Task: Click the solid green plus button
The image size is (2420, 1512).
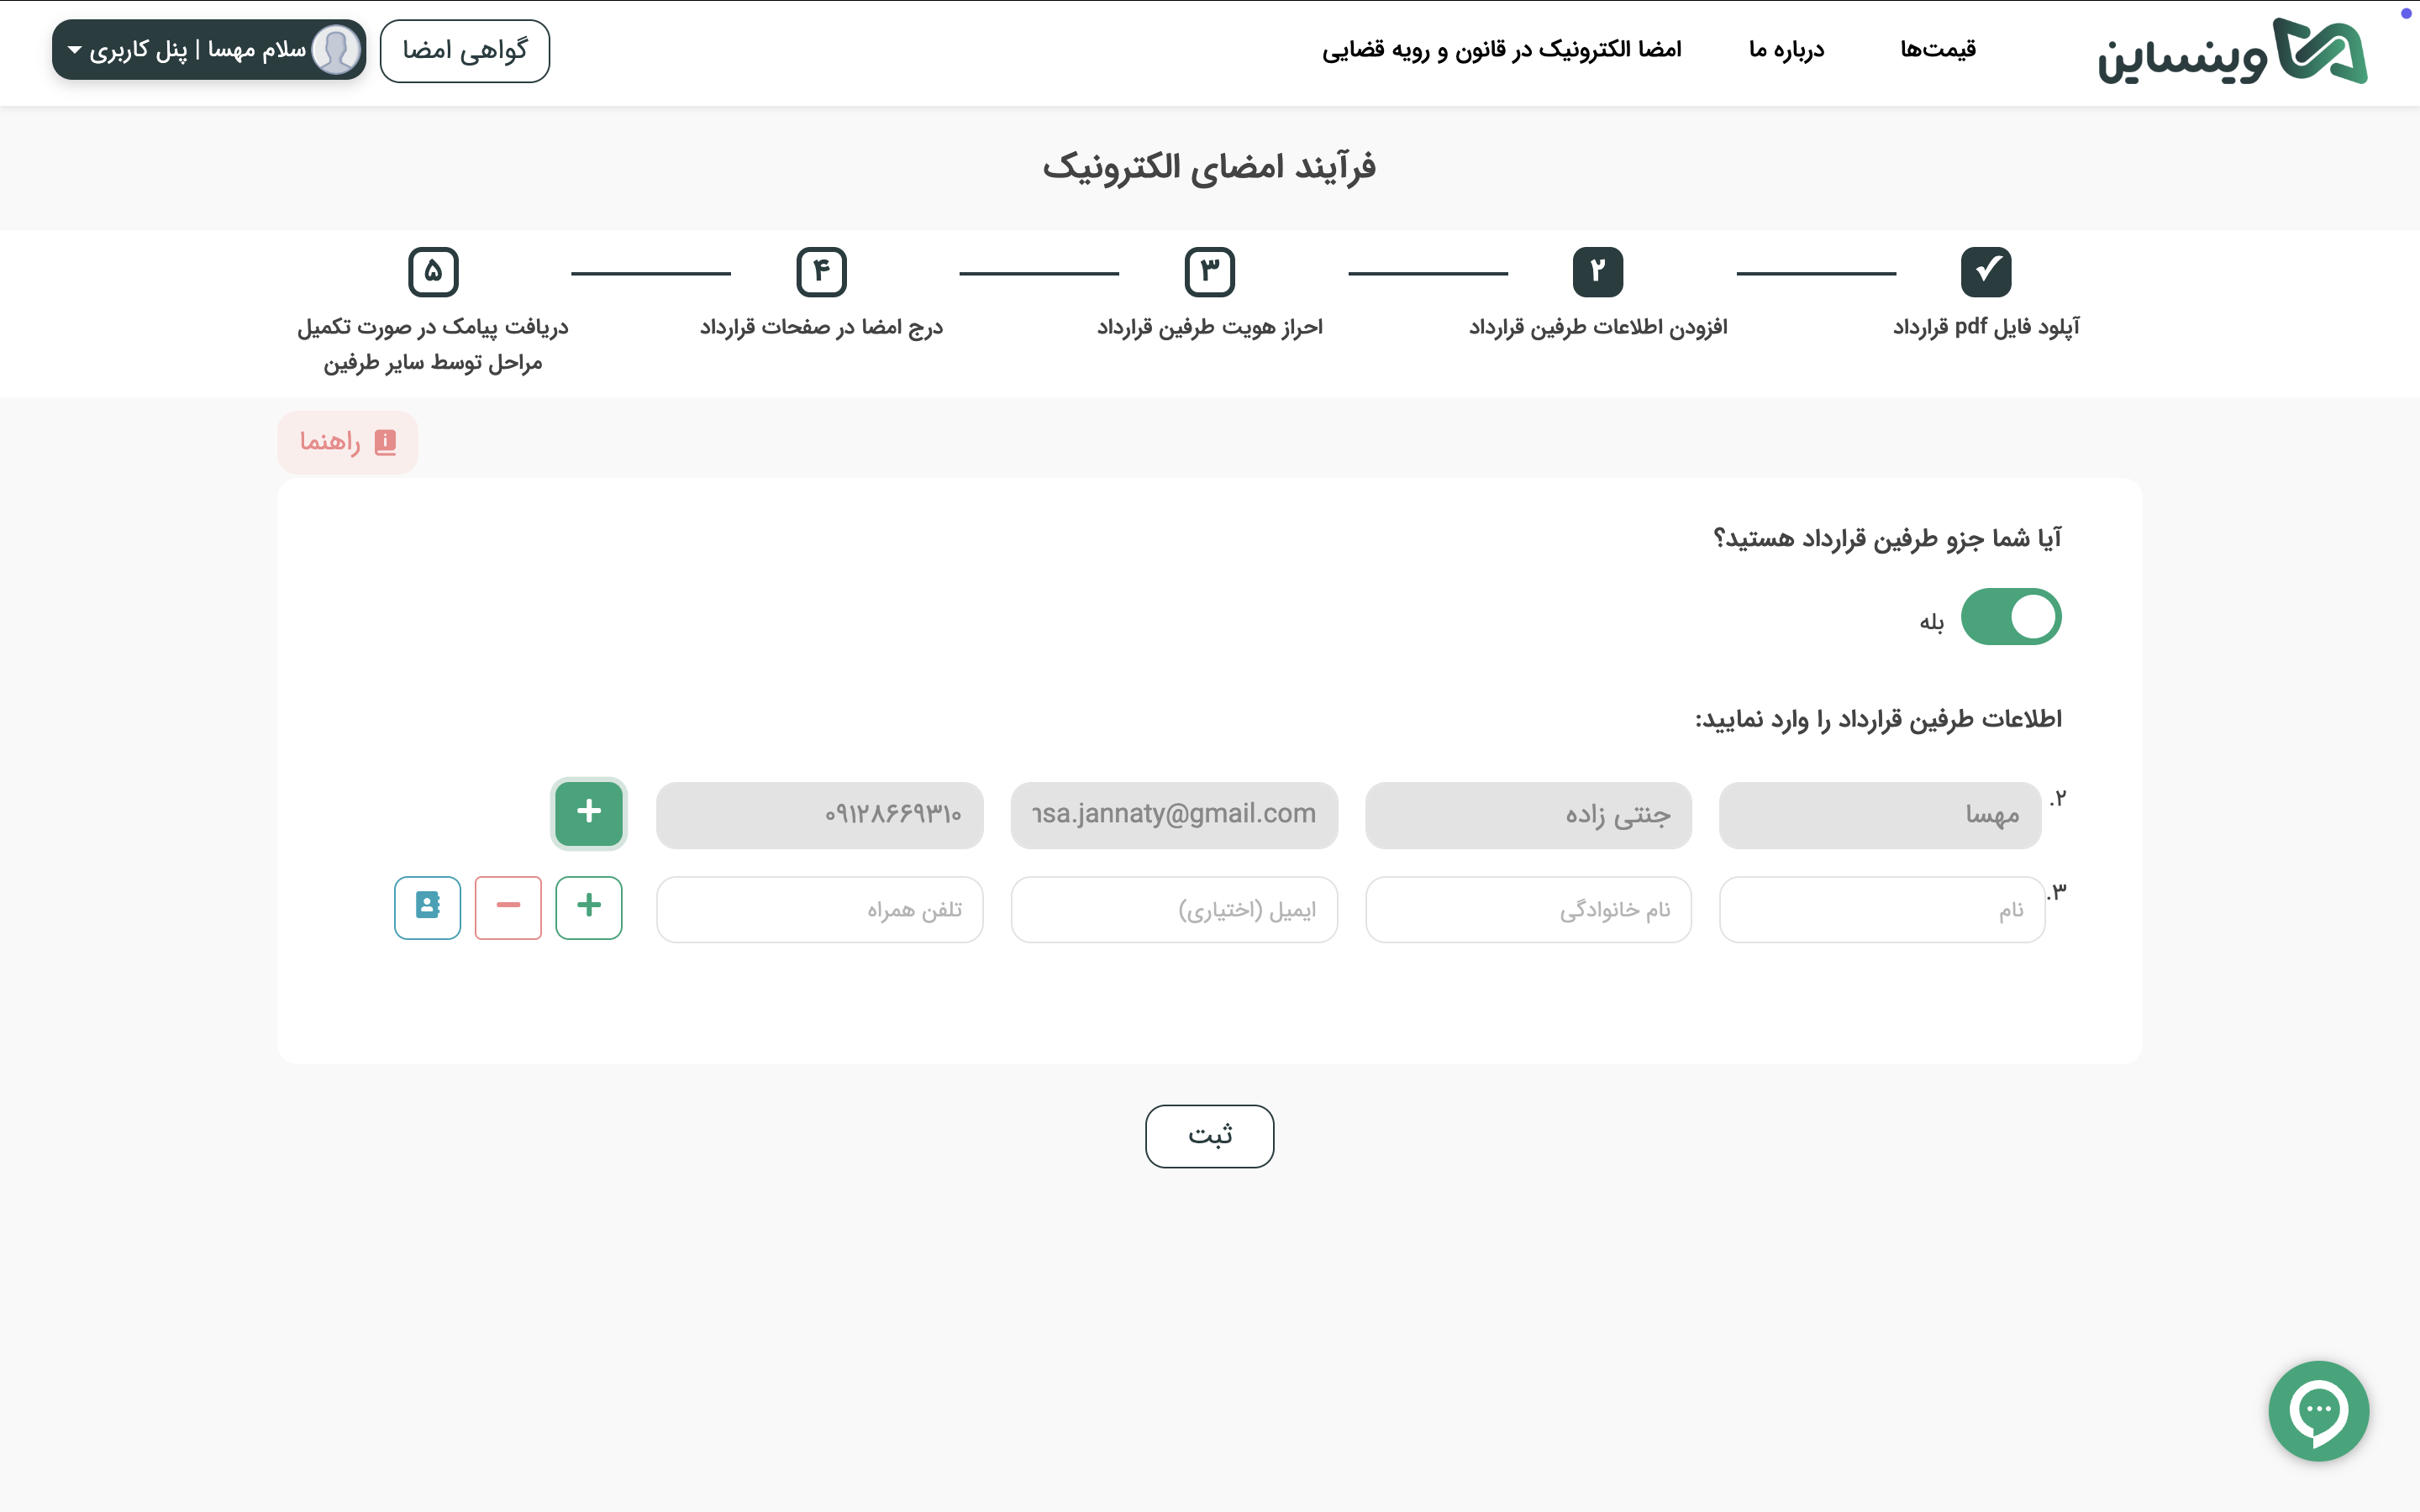Action: coord(589,813)
